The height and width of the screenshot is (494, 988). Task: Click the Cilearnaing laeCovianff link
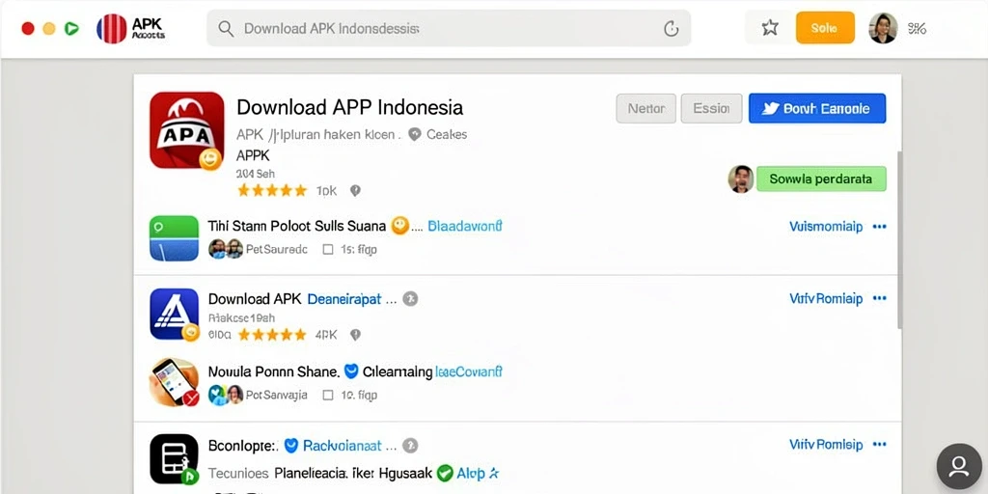point(433,371)
